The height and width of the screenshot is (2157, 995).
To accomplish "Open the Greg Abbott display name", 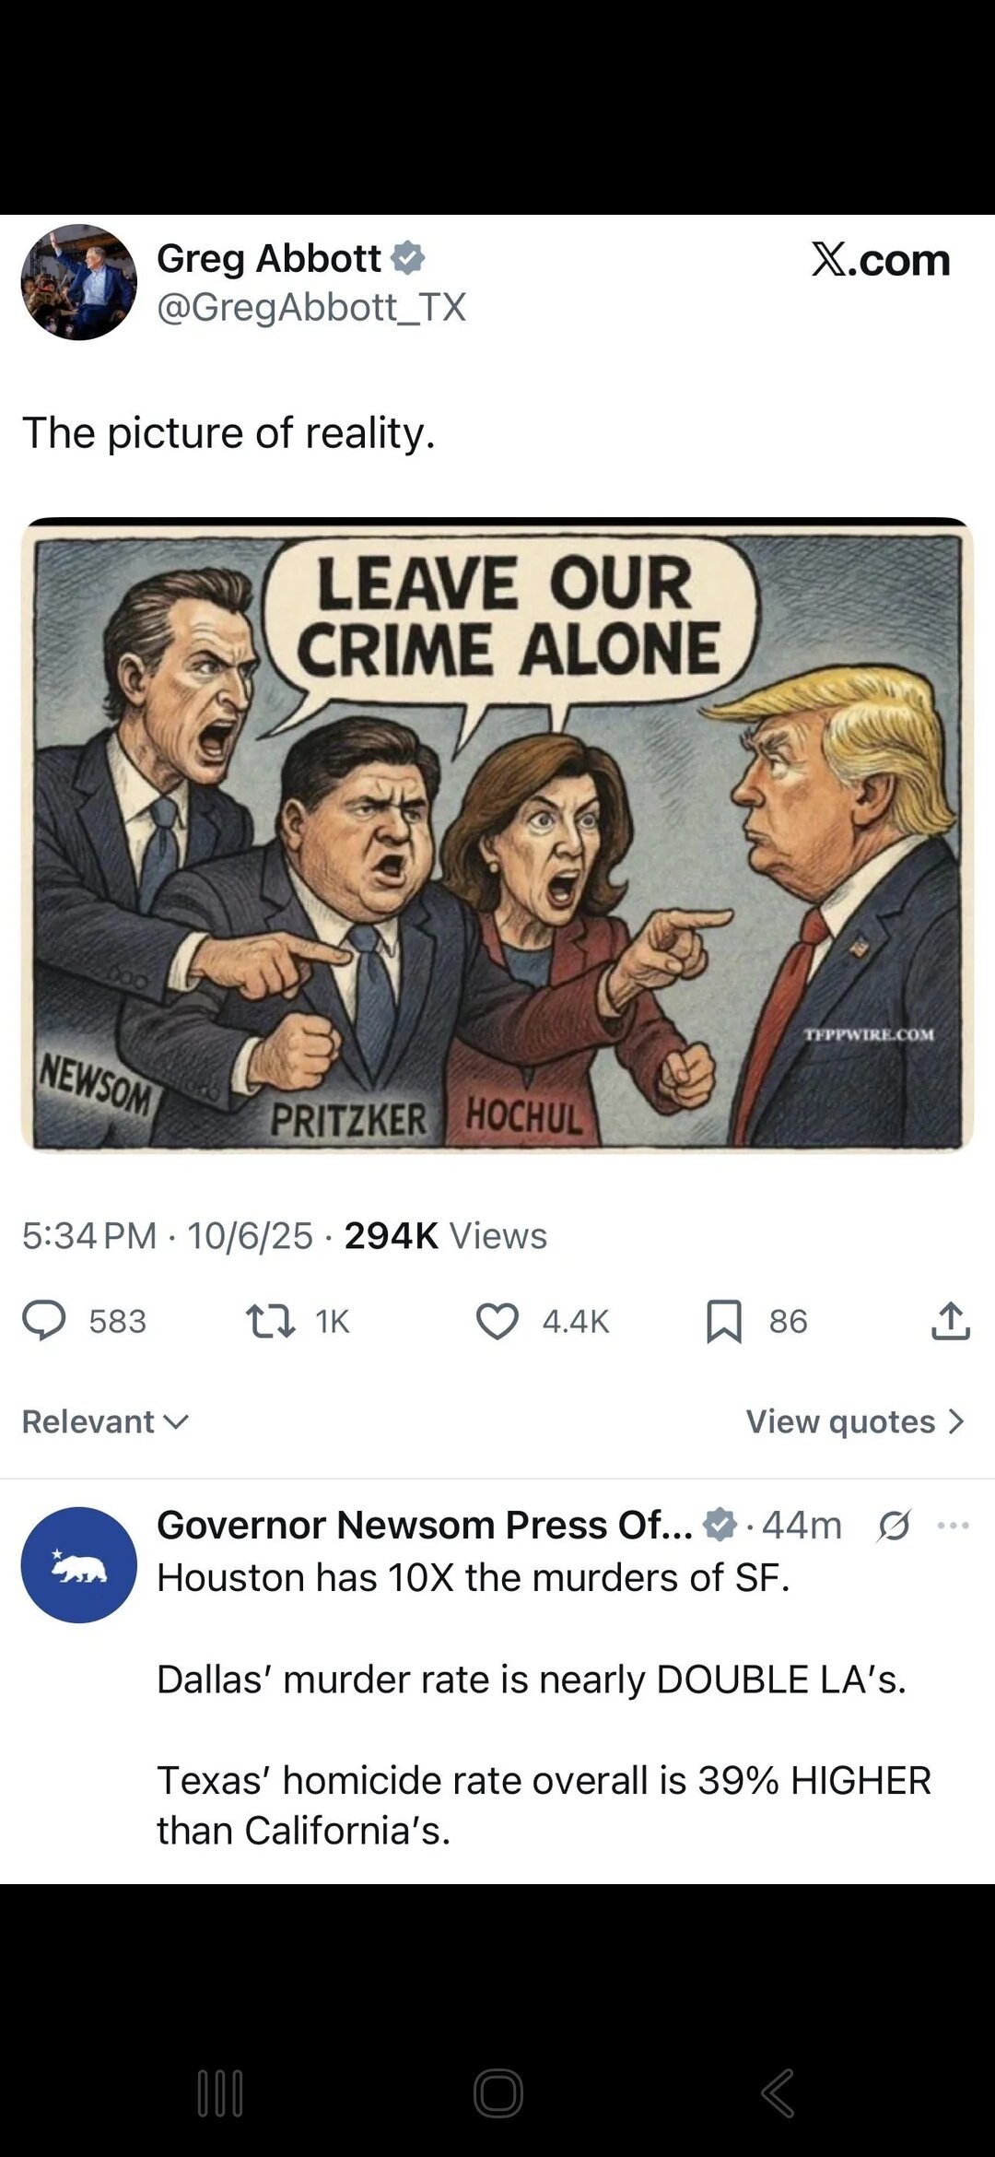I will (269, 258).
